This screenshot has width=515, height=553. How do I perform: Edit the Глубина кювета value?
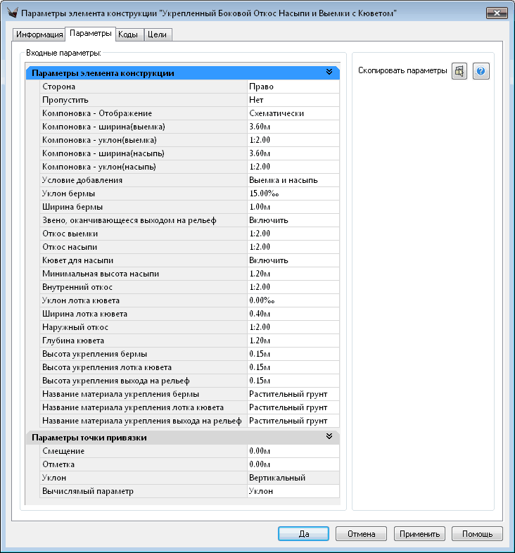coord(292,341)
